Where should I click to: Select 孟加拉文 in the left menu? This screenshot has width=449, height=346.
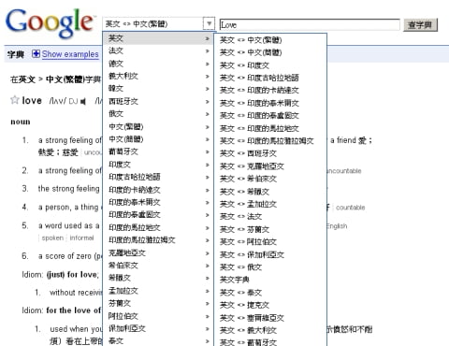click(x=158, y=291)
